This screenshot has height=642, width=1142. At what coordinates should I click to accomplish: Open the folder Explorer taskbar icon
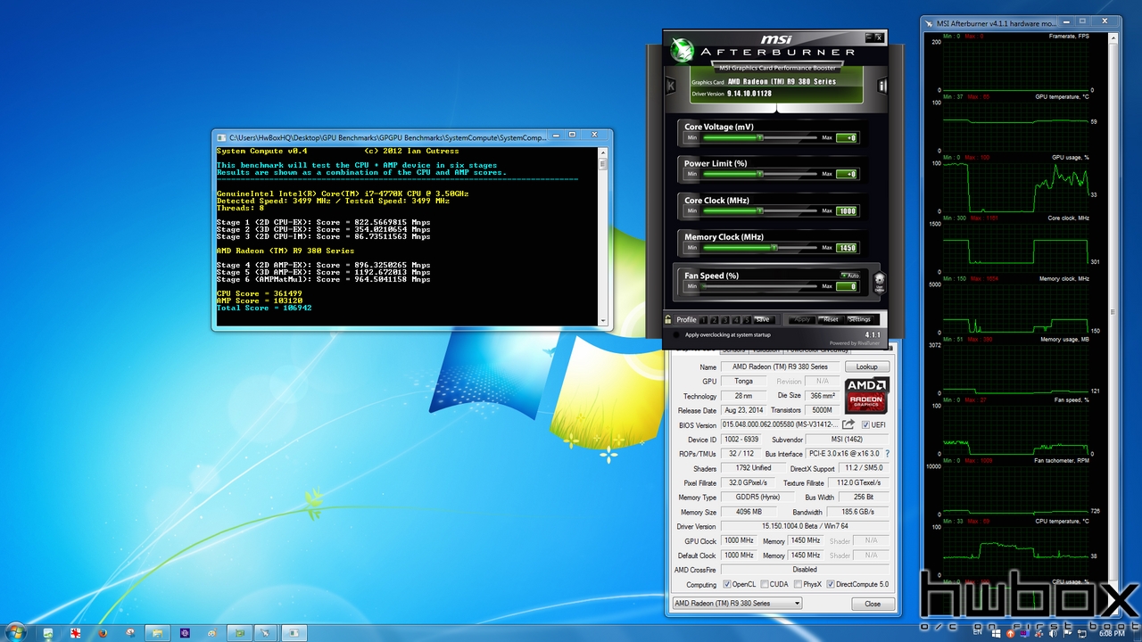[155, 632]
